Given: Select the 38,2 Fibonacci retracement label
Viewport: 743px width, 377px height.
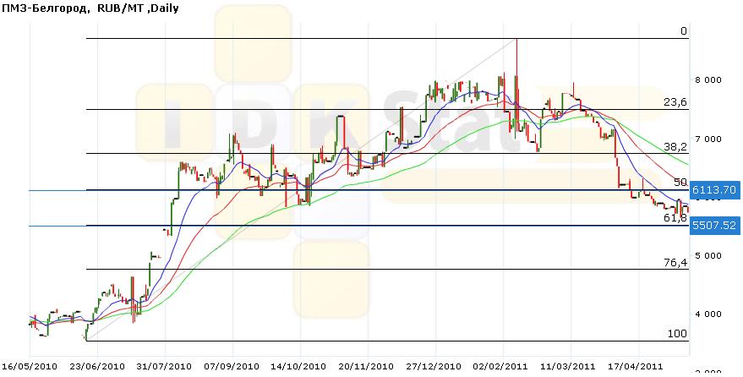Looking at the screenshot, I should 675,146.
